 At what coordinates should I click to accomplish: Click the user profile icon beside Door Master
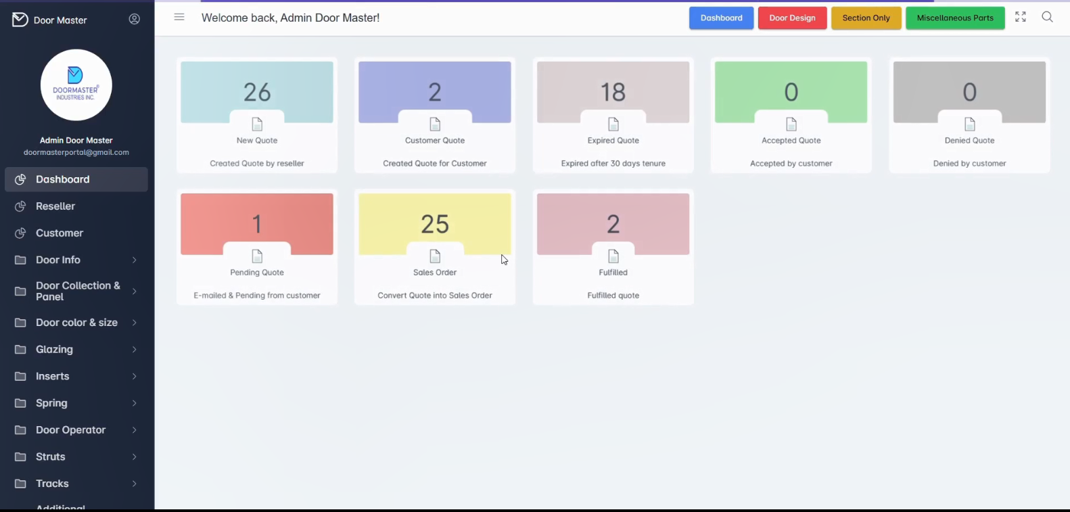pos(135,20)
